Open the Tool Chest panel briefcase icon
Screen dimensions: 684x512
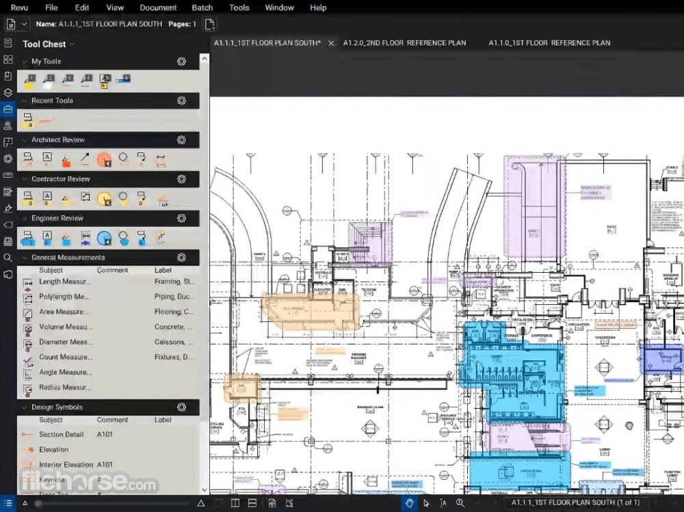click(x=8, y=109)
